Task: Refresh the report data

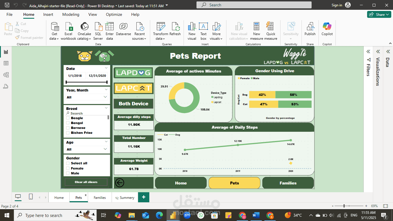Action: coord(175,29)
